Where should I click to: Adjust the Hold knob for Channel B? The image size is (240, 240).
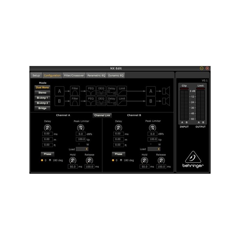(144, 160)
